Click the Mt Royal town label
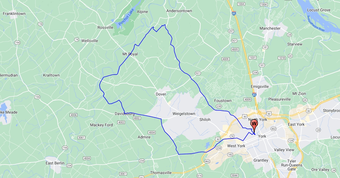340x178 pixels. (x=130, y=54)
